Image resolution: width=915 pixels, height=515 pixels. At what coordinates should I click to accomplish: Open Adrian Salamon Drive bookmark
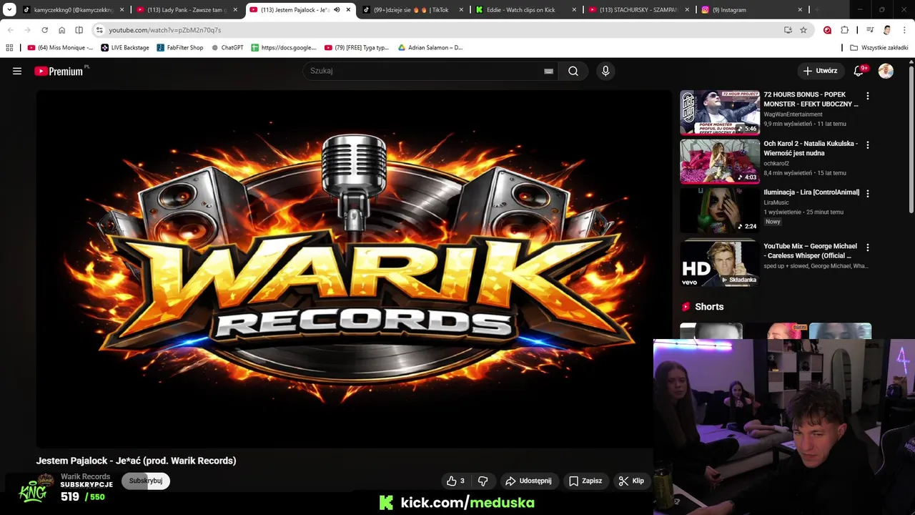point(430,48)
